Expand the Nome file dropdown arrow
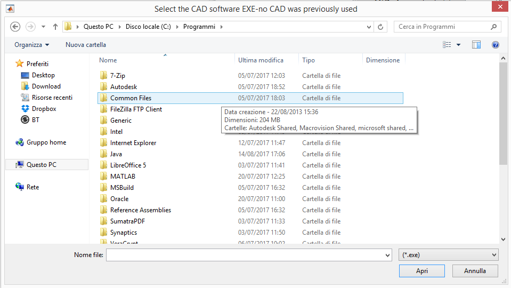The image size is (511, 288). pos(387,255)
